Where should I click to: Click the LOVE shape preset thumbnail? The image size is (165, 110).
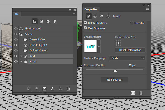[90, 46]
